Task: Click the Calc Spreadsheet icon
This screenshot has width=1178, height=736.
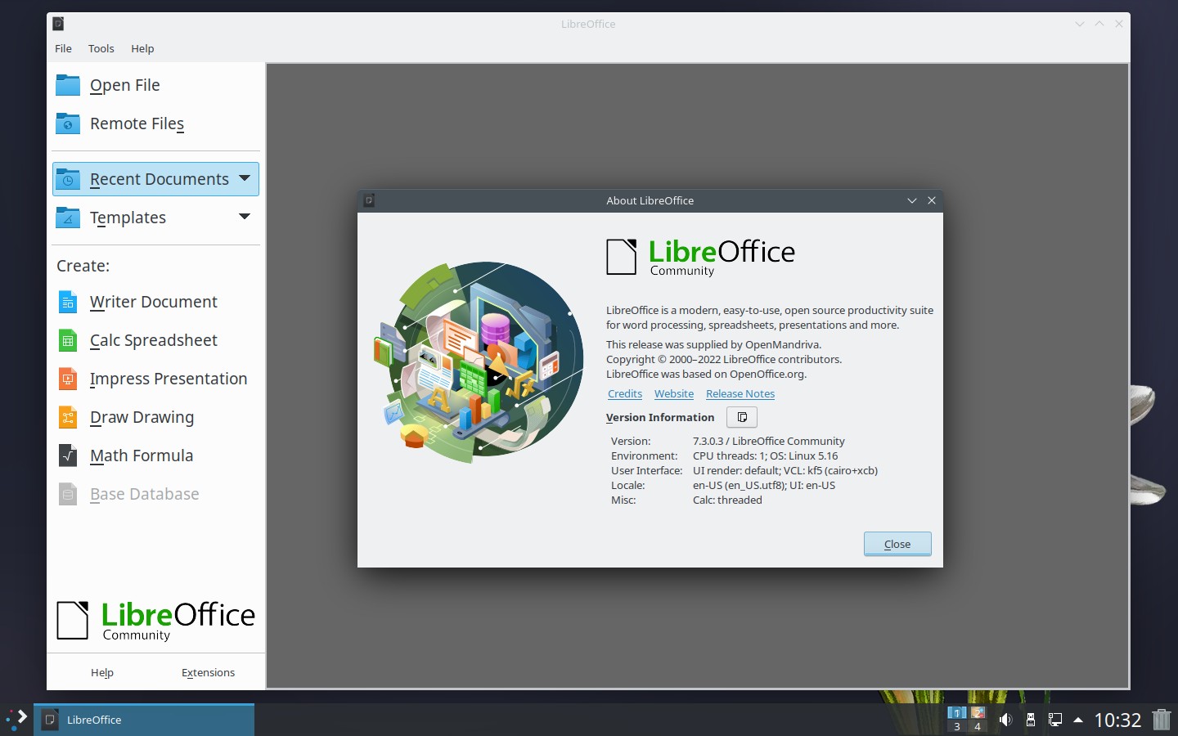Action: 68,340
